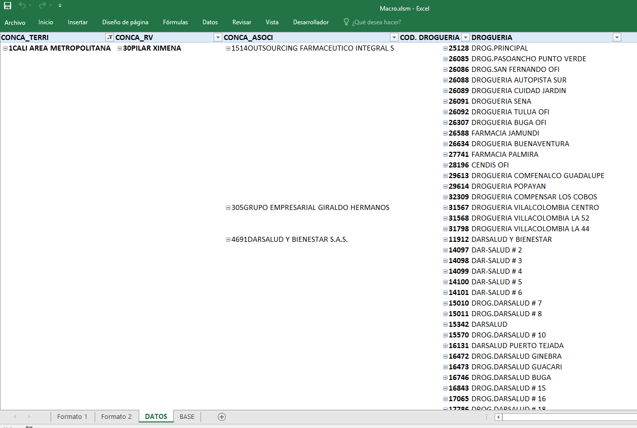Image resolution: width=637 pixels, height=428 pixels.
Task: Click the Redo arrow icon
Action: pos(42,6)
